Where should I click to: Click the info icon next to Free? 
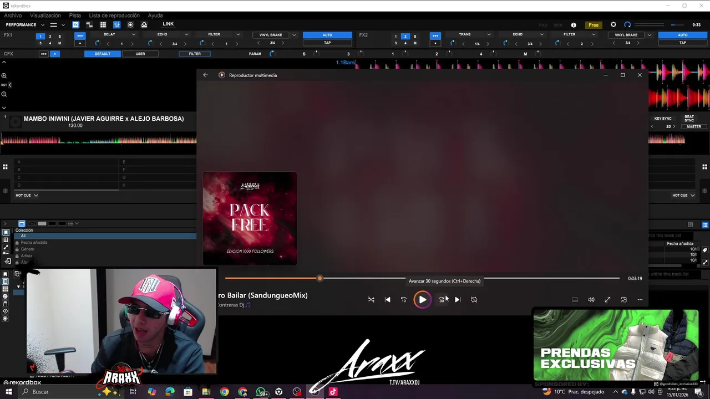(x=574, y=25)
